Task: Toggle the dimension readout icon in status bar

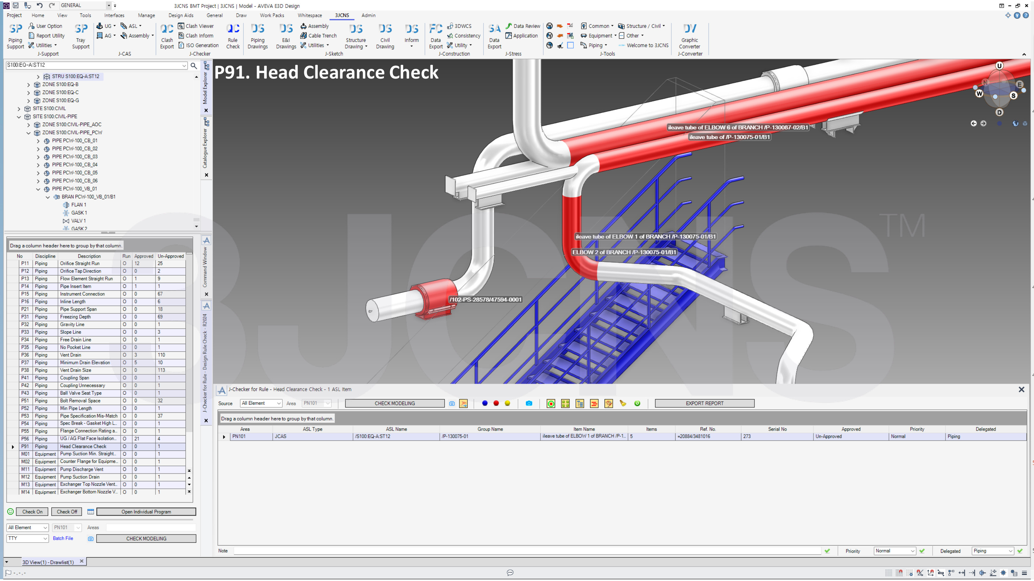Action: click(x=941, y=573)
